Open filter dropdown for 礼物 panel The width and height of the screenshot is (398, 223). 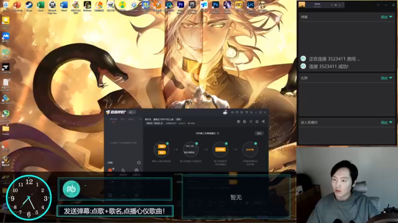click(387, 78)
